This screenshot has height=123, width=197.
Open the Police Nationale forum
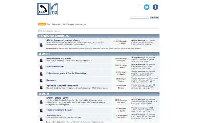coord(55,66)
